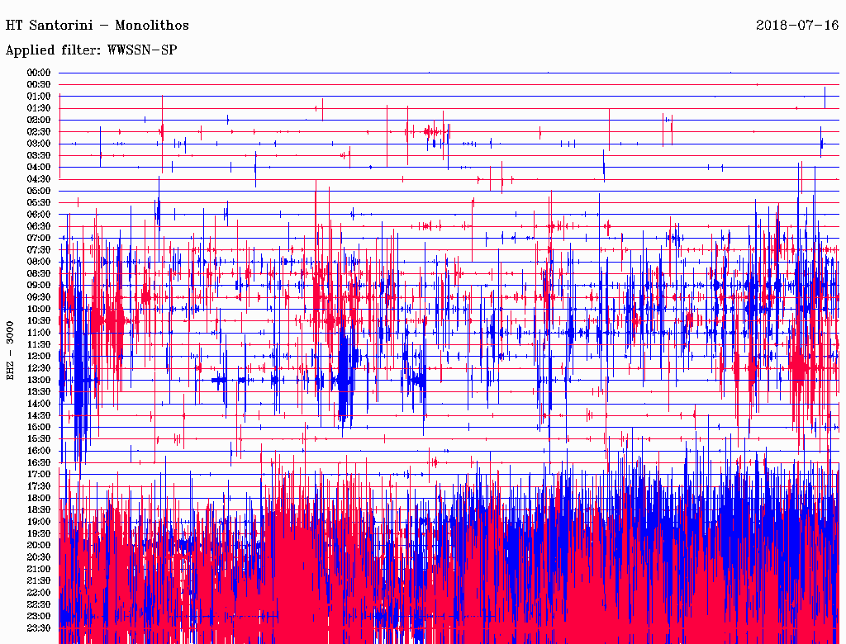This screenshot has width=846, height=644.
Task: Select the 17:00 time label
Action: [x=38, y=475]
